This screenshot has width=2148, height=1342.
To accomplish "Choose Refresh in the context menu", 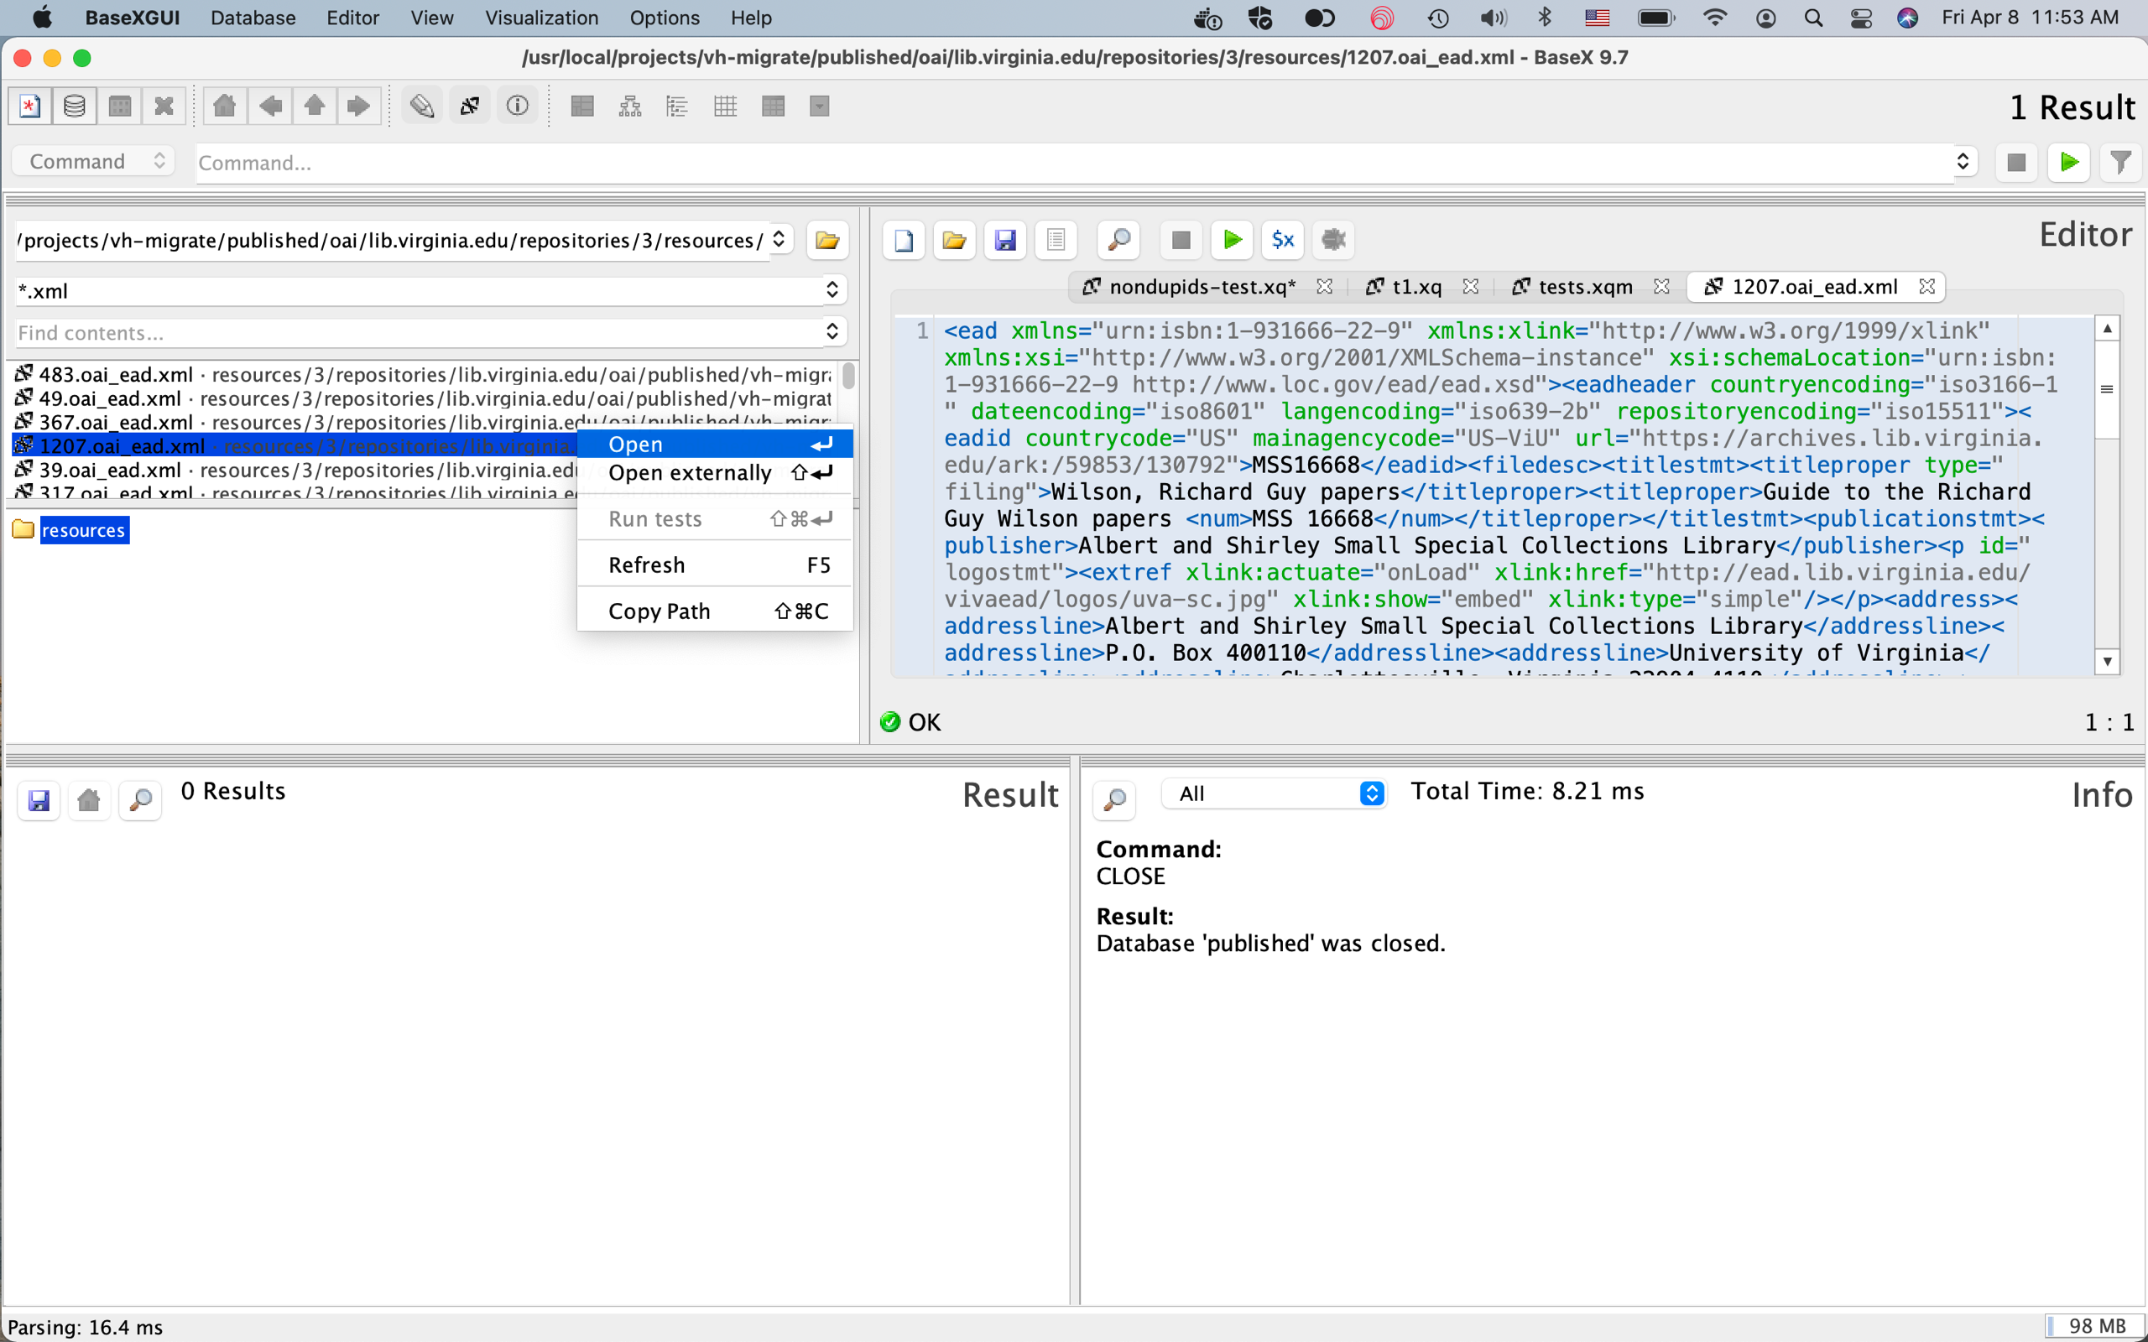I will [716, 565].
